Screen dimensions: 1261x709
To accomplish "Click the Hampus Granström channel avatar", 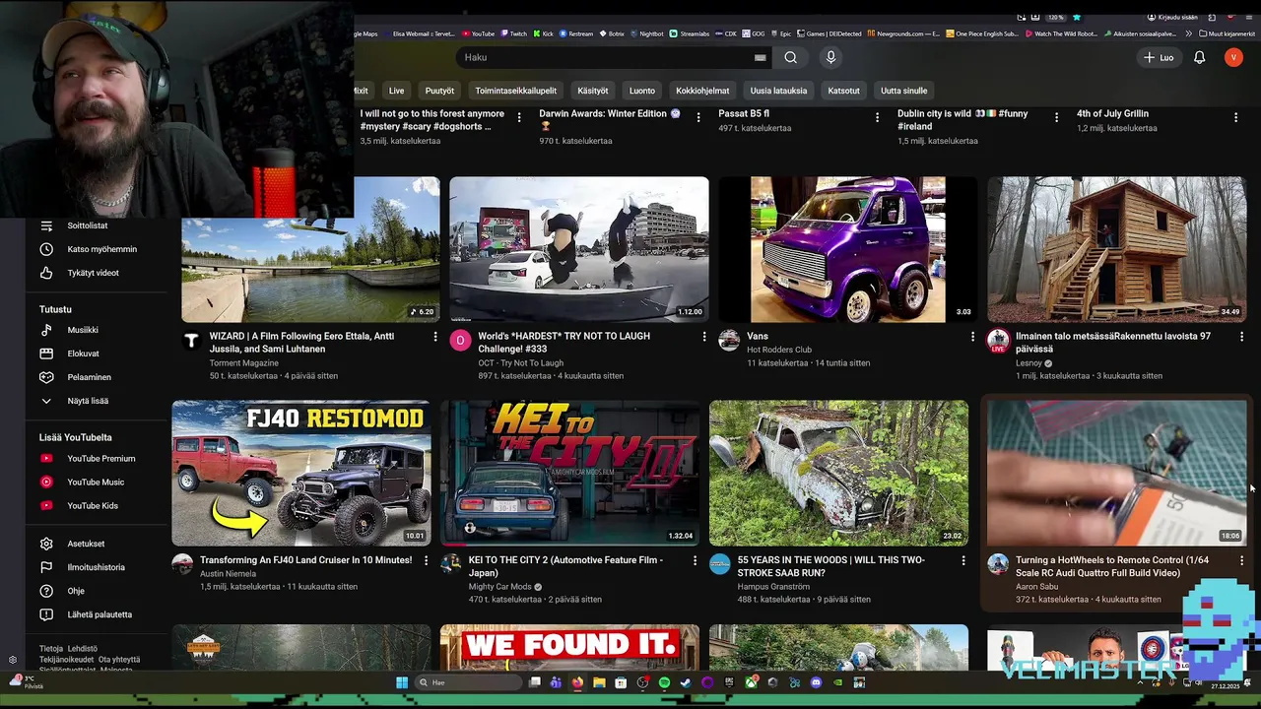I will click(720, 564).
